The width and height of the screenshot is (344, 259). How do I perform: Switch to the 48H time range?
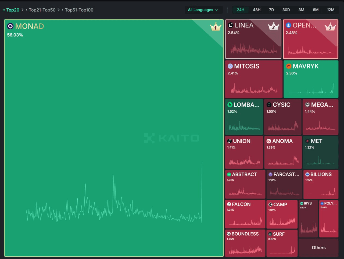pos(257,10)
